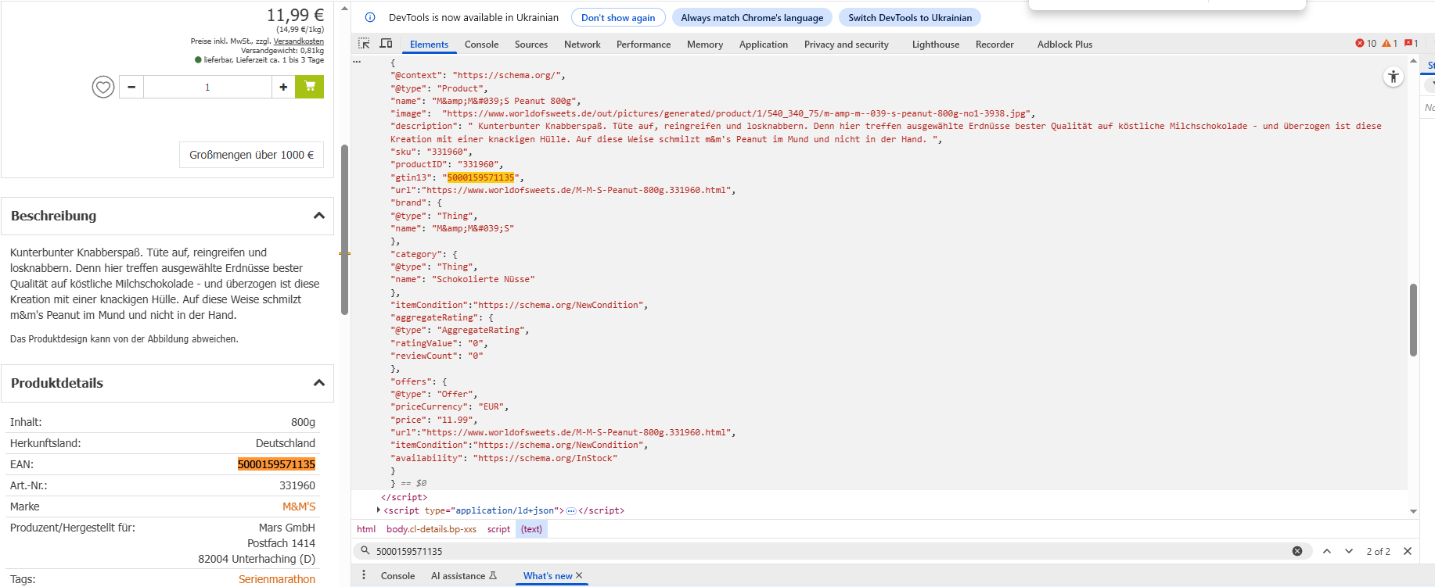Click the "priceCurrency": "EUR" code line

click(449, 406)
